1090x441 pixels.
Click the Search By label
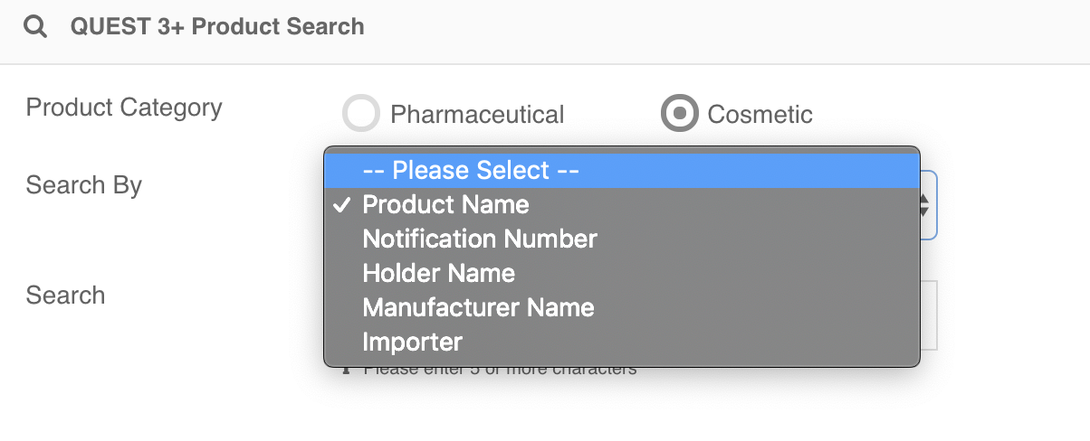84,185
